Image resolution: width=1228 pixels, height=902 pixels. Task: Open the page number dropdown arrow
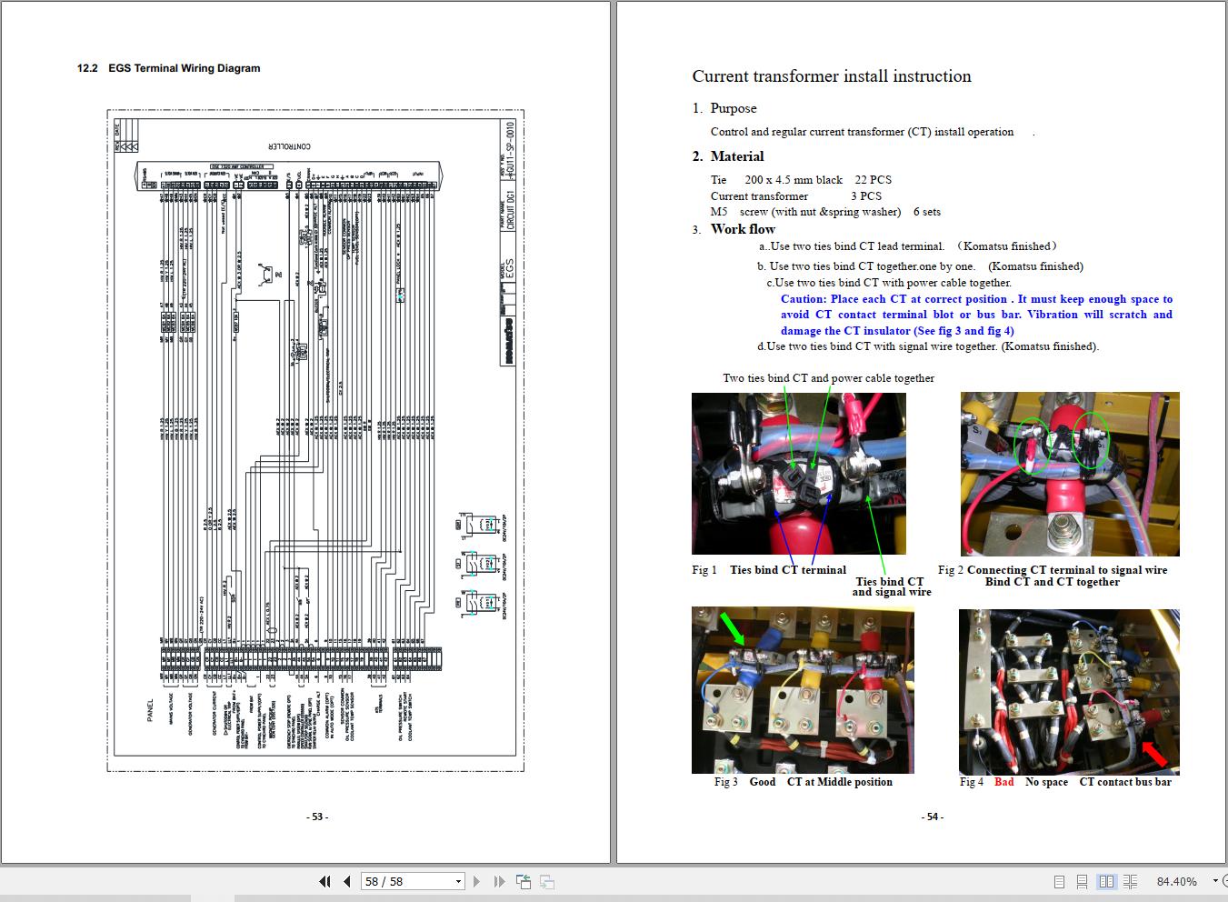[x=458, y=881]
